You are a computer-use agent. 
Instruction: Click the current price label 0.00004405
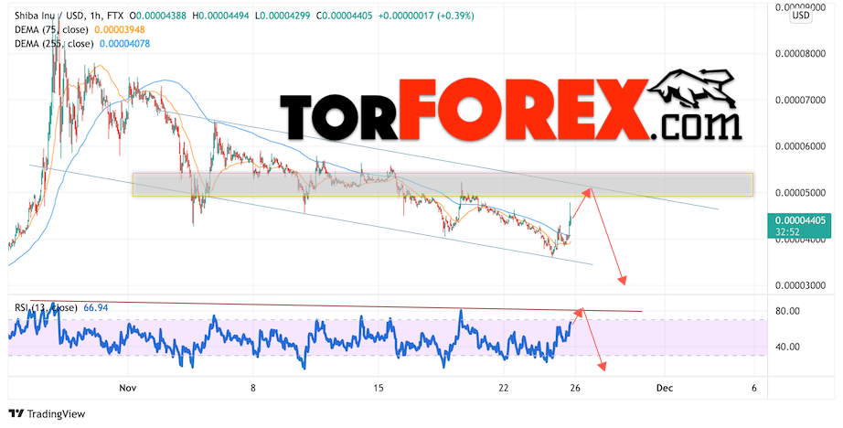(x=800, y=219)
